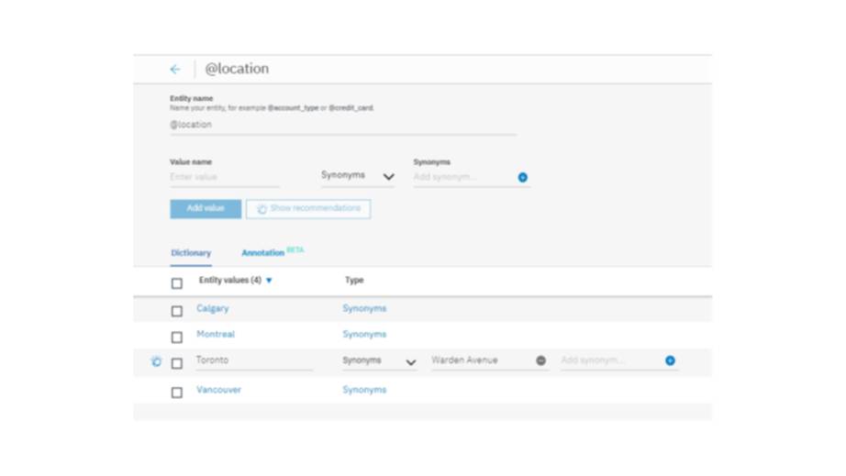Sort entity values with the blue arrow
This screenshot has width=846, height=476.
269,281
